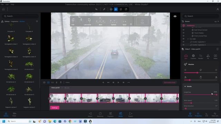Open the Camera settings tab
Viewport: 221px width, 124px height.
coord(193,56)
